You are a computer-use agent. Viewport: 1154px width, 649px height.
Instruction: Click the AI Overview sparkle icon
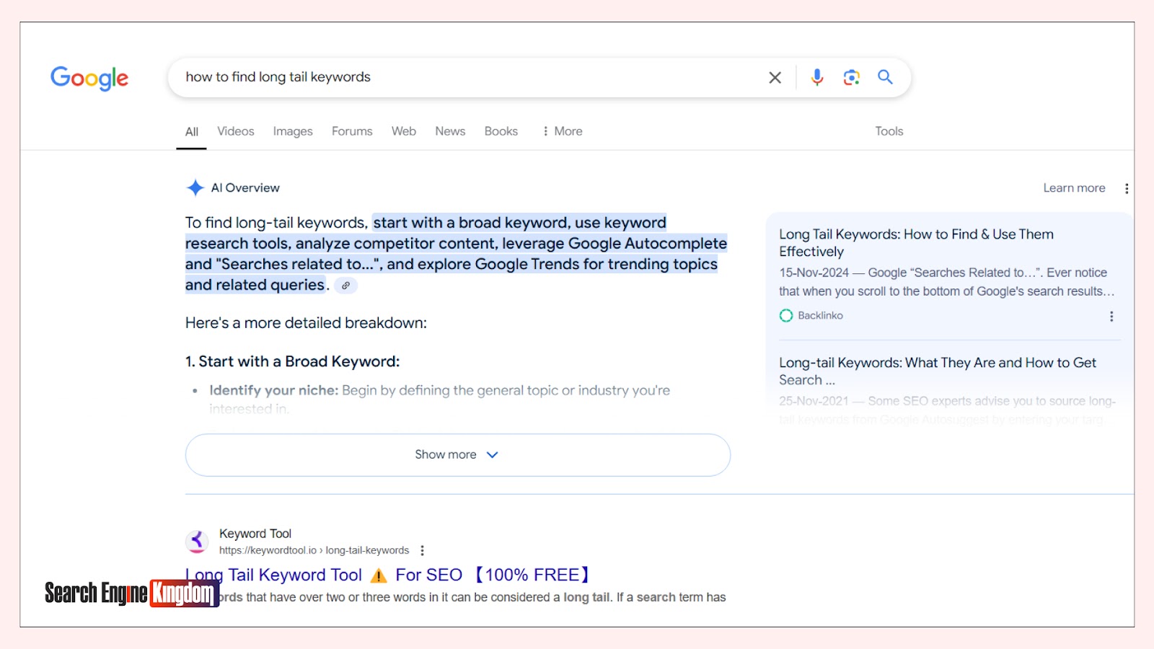(195, 187)
